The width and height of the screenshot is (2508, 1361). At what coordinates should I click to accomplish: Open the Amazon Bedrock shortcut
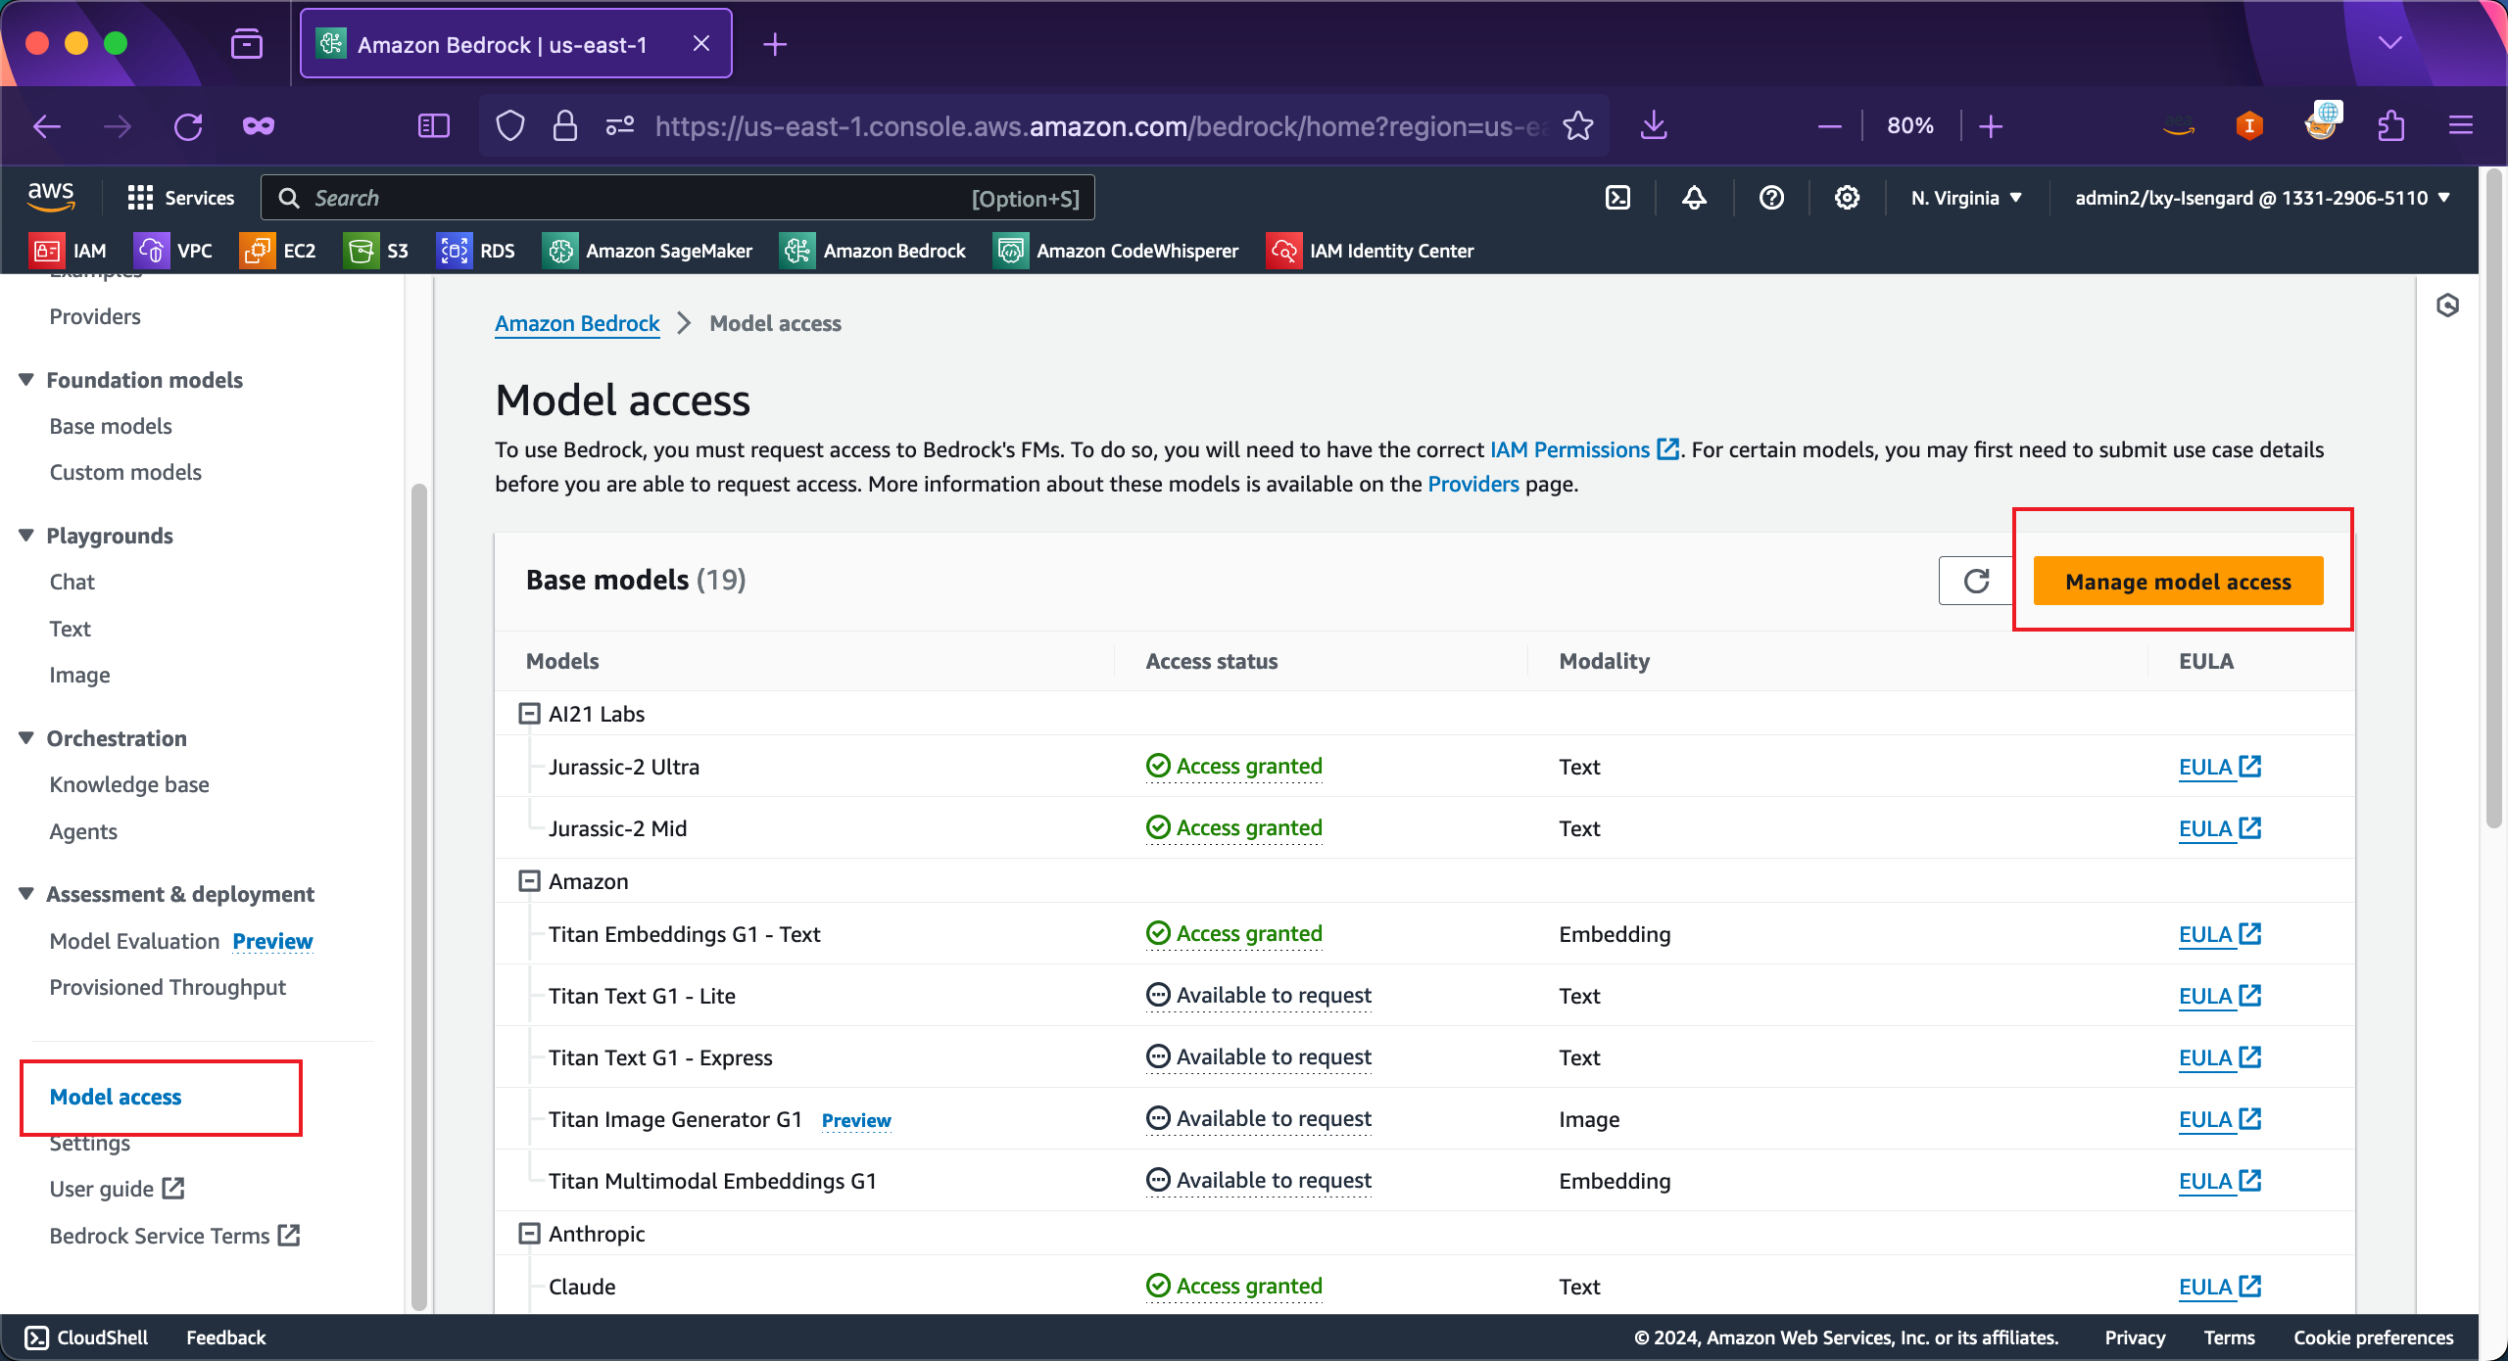point(873,251)
